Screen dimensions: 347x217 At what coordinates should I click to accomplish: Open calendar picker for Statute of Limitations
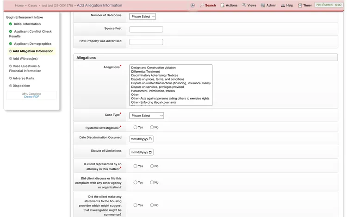coord(150,152)
